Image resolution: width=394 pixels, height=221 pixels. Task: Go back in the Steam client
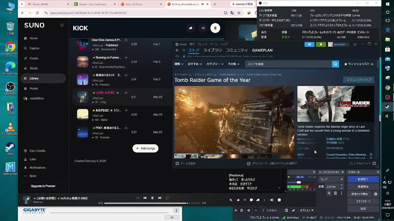click(177, 50)
